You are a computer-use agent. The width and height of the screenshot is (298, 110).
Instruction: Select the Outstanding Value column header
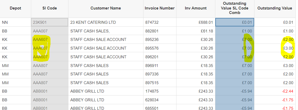(x=275, y=8)
